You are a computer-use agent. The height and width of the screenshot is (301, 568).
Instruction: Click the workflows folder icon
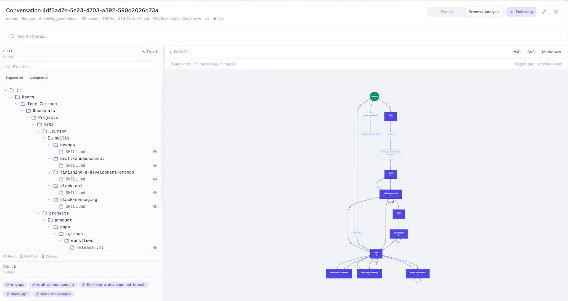(67, 241)
